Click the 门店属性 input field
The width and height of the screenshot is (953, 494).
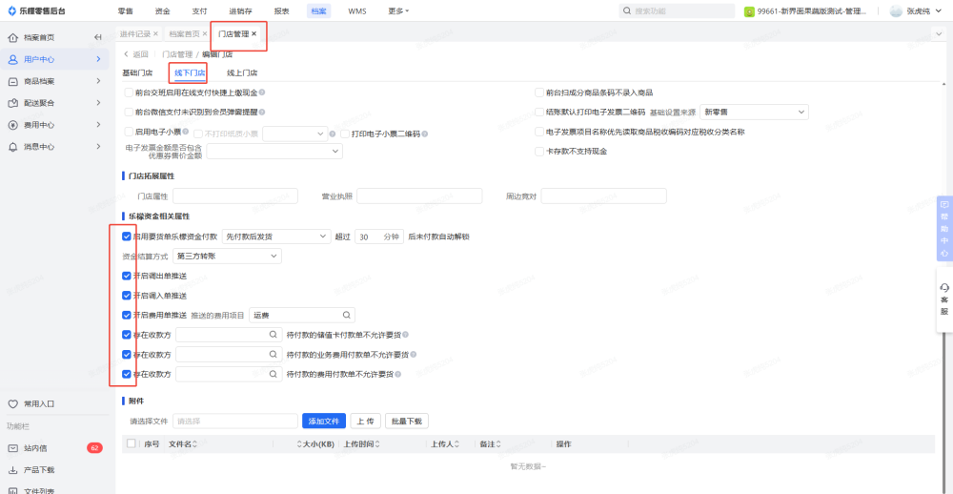pyautogui.click(x=235, y=196)
